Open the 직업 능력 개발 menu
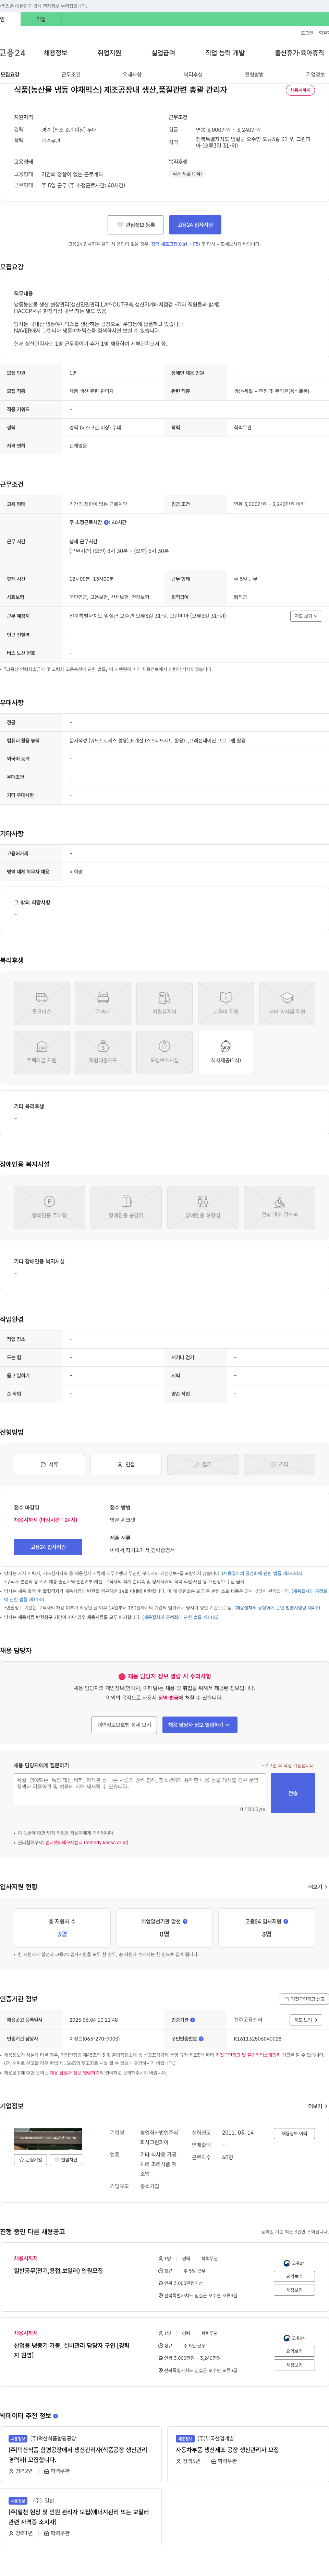Image resolution: width=329 pixels, height=2576 pixels. coord(224,53)
